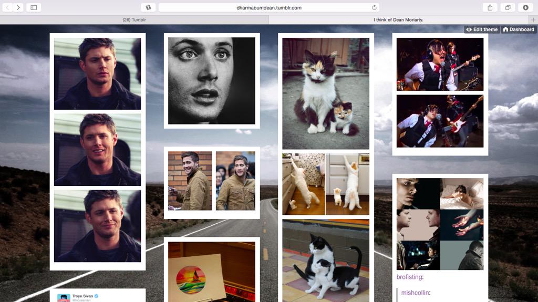
Task: Open the sunset sailboat painting photo
Action: point(212,272)
